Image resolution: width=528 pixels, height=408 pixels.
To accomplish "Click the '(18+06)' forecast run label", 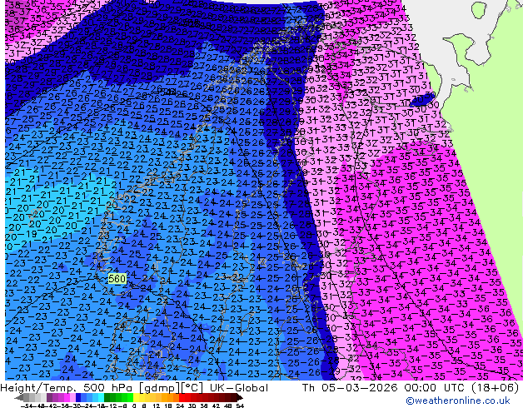I will 495,388.
